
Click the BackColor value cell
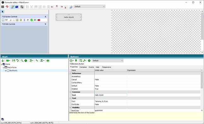pyautogui.click(x=111, y=111)
